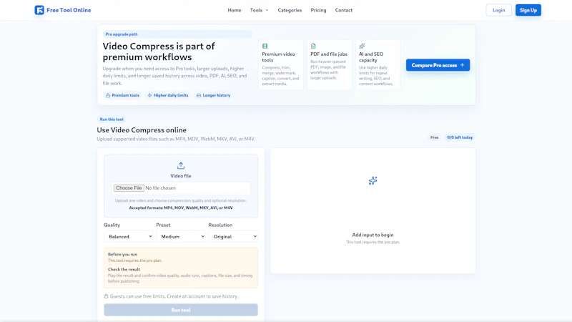Image resolution: width=572 pixels, height=322 pixels.
Task: Open Categories in the navigation bar
Action: (290, 10)
